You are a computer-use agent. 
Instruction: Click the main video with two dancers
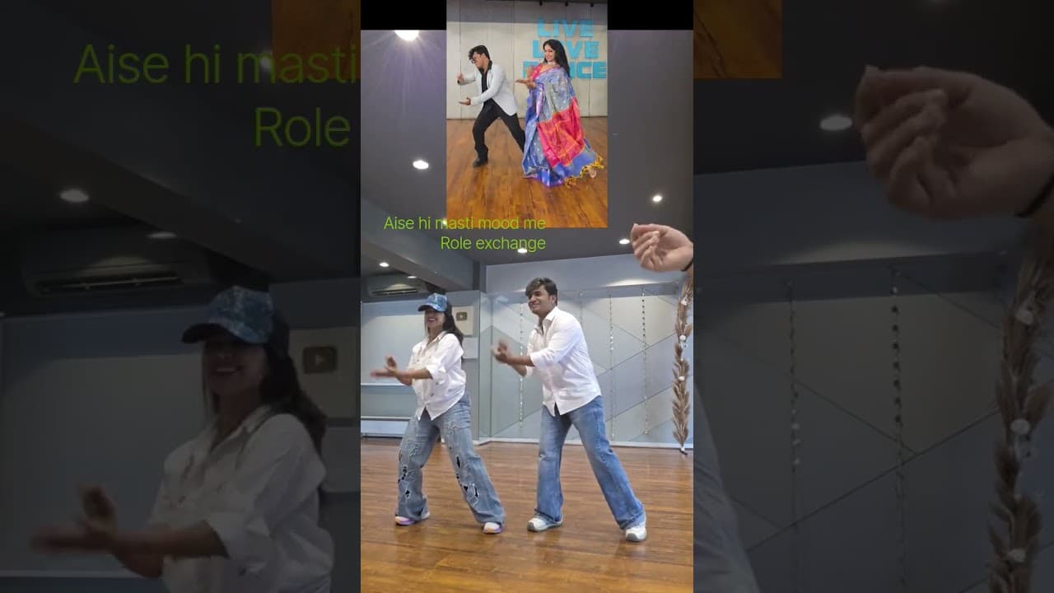[527, 311]
